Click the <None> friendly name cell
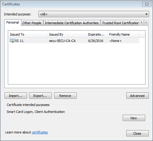153x141 pixels. coord(115,41)
